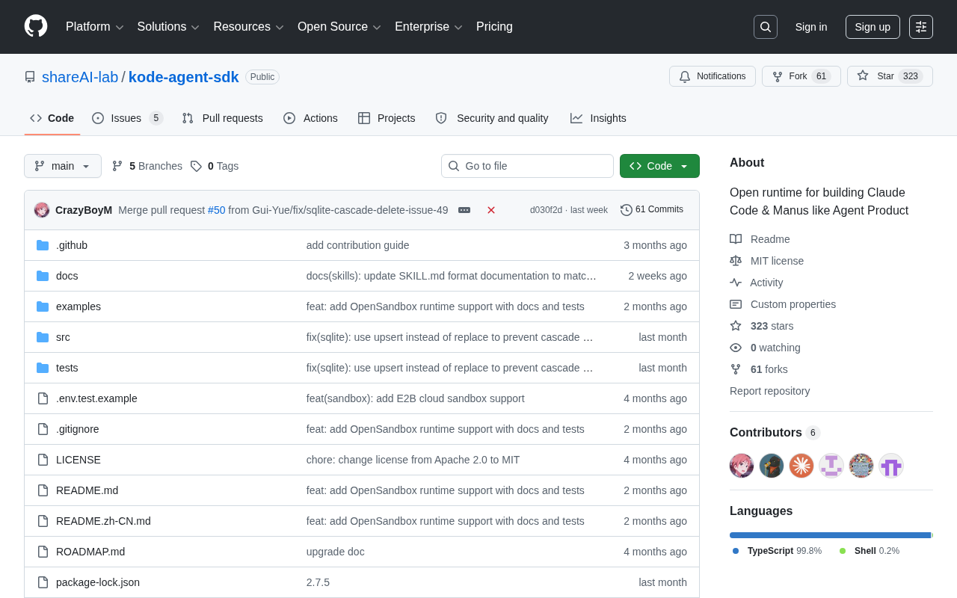Click the Notifications button
Image resolution: width=957 pixels, height=598 pixels.
[x=713, y=76]
